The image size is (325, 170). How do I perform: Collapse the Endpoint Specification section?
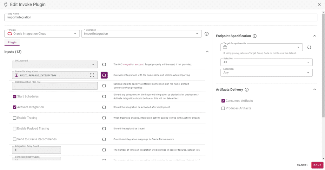(x=315, y=36)
